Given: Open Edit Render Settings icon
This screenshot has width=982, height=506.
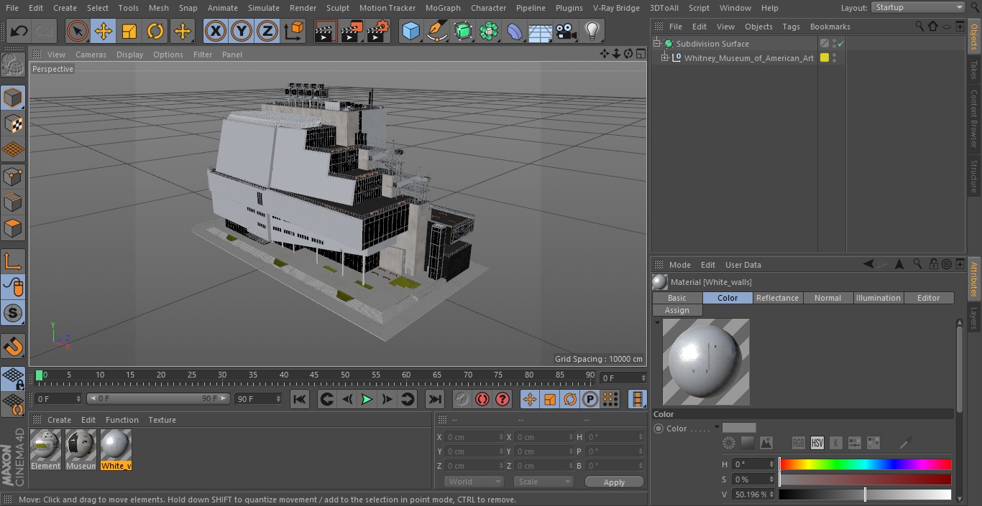Looking at the screenshot, I should pos(378,31).
